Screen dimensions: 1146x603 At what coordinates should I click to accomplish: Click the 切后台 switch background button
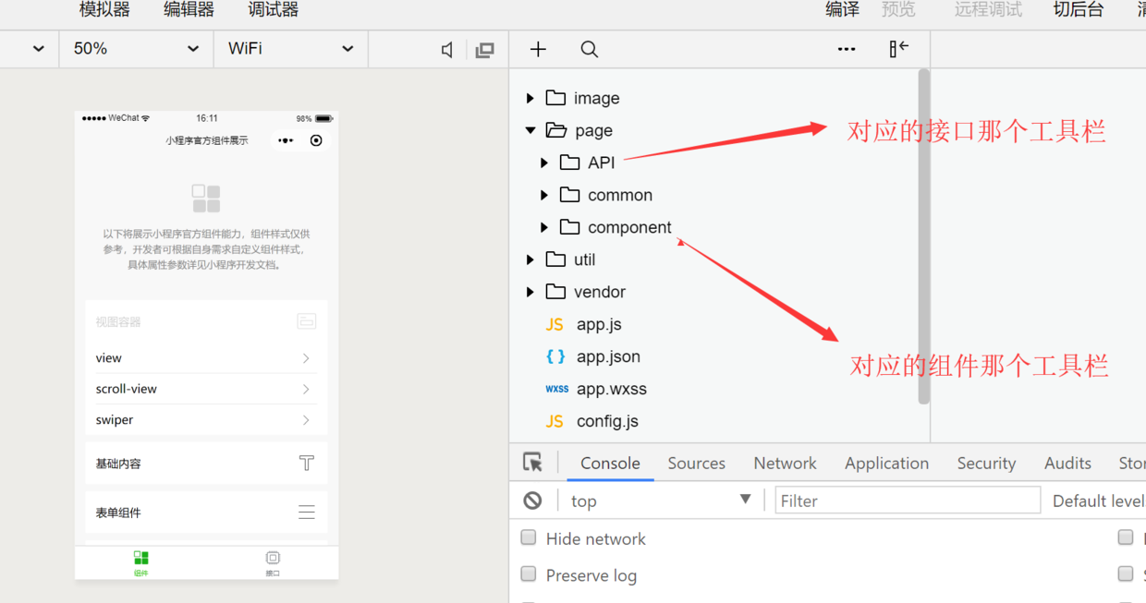1079,10
